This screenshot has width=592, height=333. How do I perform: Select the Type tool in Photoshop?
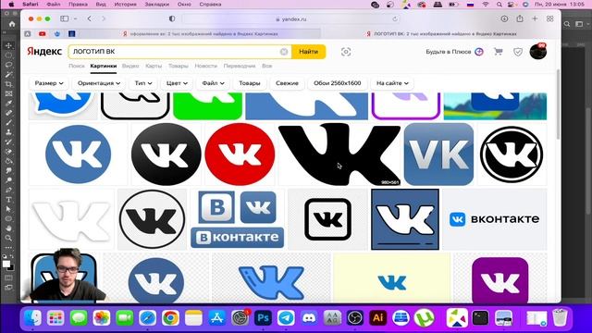pos(8,200)
